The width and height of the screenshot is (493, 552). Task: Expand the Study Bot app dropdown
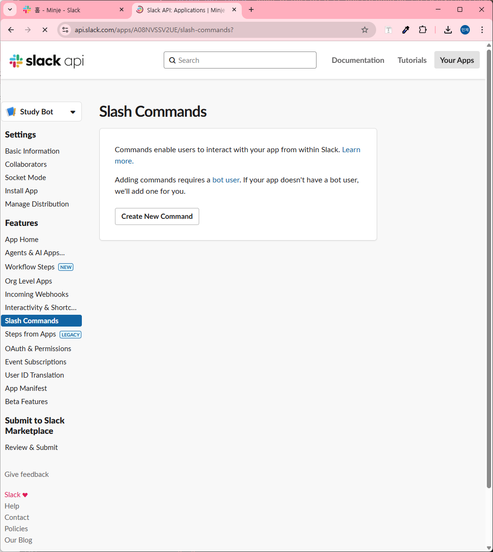point(42,112)
